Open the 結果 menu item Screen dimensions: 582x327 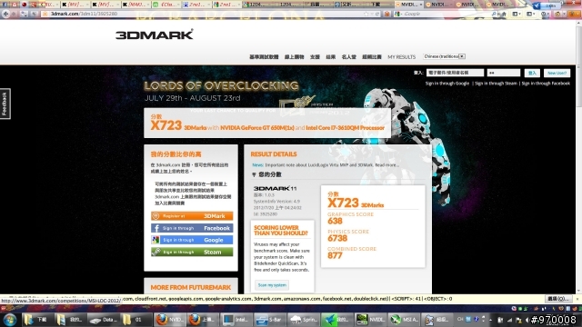330,56
